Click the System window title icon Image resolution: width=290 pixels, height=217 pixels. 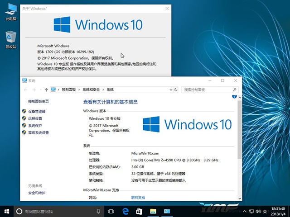click(24, 80)
